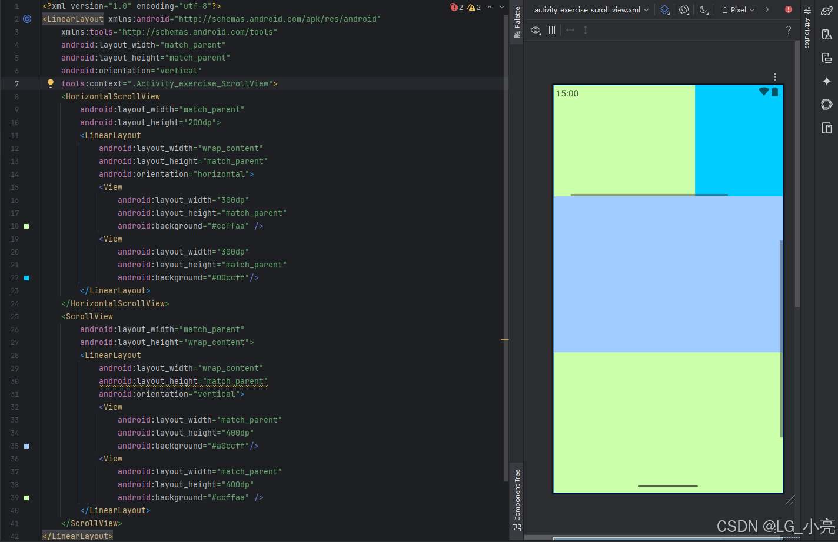838x542 pixels.
Task: Click the #00ccff gutter swatch on line 22
Action: point(26,278)
